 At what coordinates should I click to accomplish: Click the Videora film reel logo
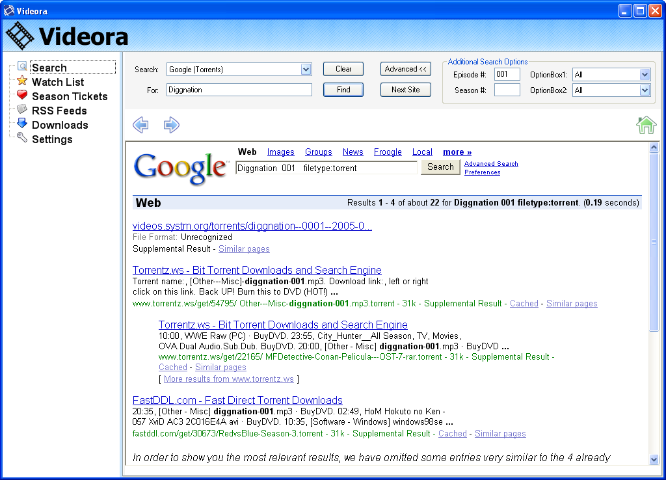[19, 36]
